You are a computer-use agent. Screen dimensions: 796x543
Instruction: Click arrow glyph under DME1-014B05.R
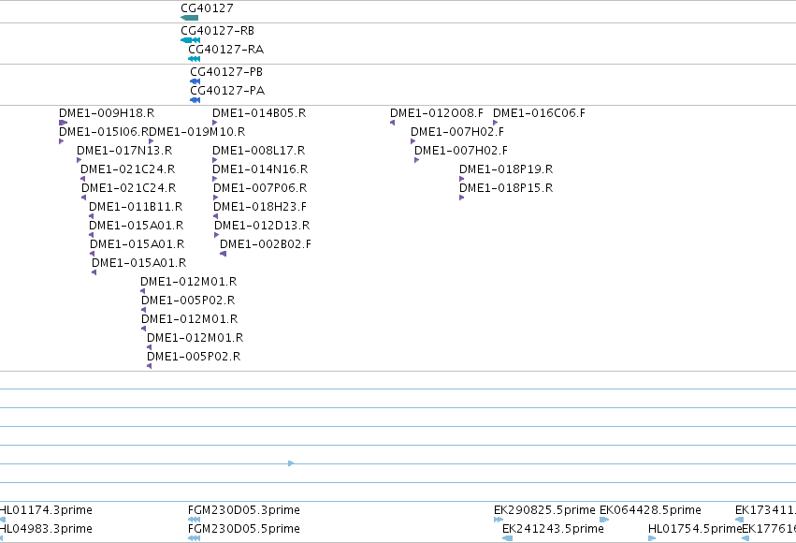215,123
